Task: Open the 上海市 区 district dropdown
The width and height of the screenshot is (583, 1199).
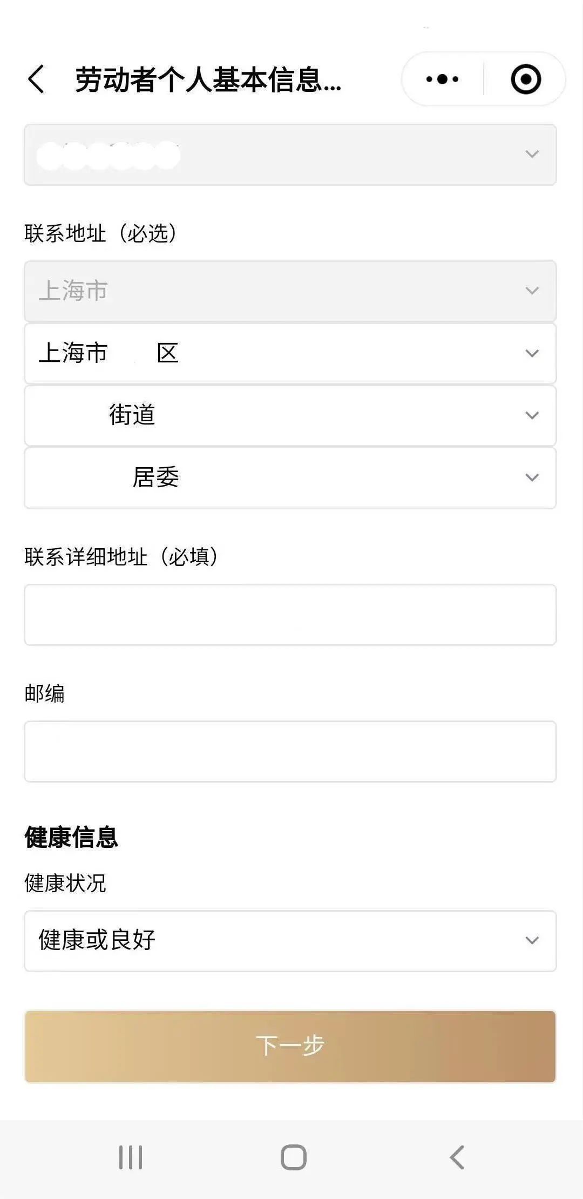Action: coord(290,353)
